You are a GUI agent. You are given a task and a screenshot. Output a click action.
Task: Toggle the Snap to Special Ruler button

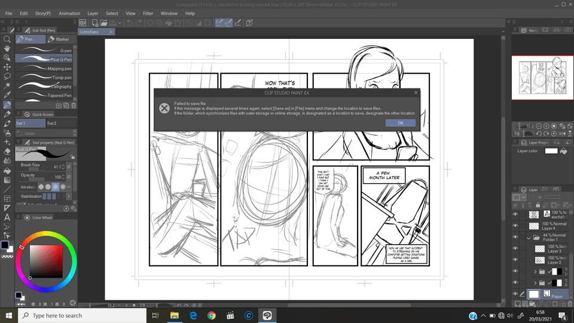click(228, 23)
